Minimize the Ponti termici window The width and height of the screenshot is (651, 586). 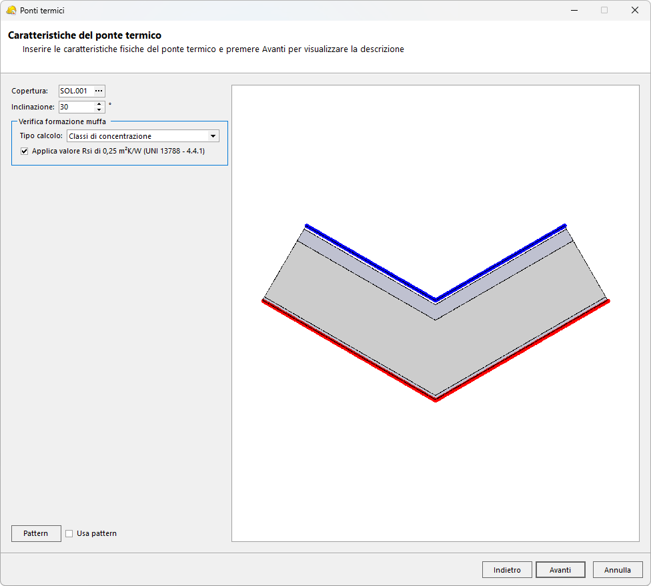574,11
